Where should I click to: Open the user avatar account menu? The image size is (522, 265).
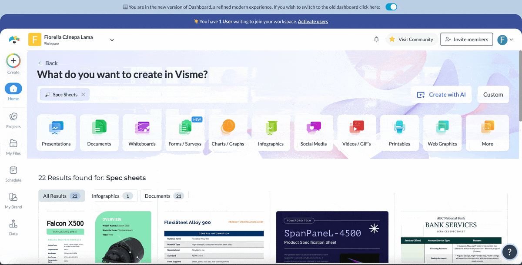(505, 40)
